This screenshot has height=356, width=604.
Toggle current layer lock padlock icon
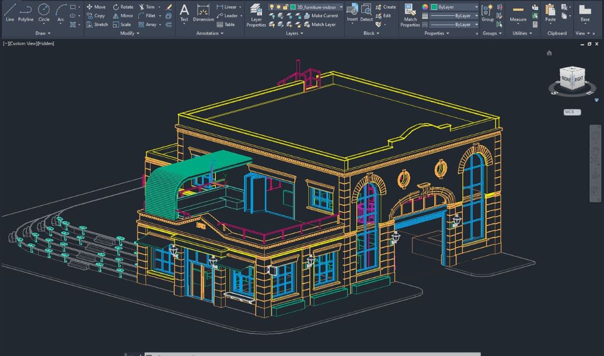pyautogui.click(x=285, y=7)
